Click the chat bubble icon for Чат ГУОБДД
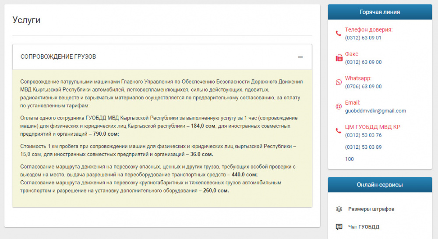Image resolution: width=438 pixels, height=239 pixels. click(x=339, y=227)
